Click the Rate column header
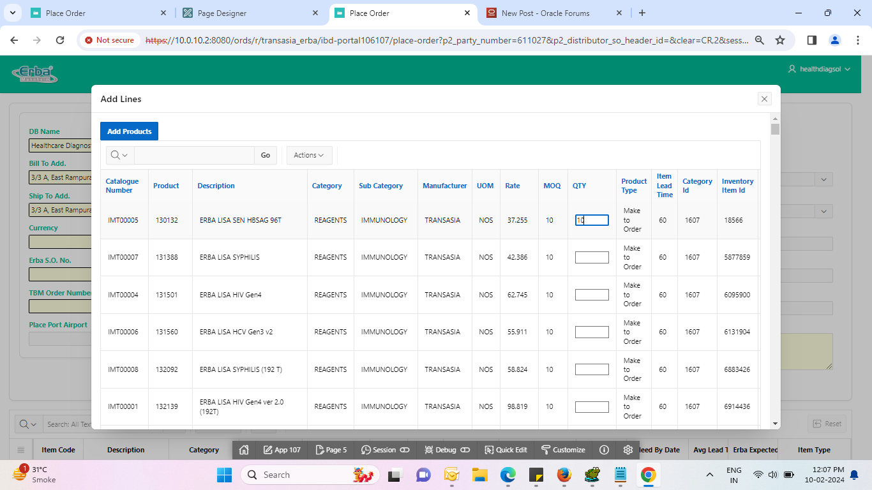 coord(513,186)
